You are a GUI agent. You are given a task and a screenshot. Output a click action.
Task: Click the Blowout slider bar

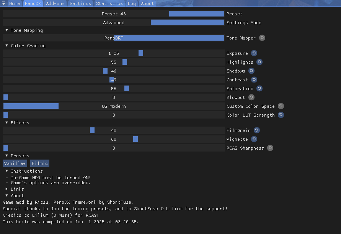pos(114,97)
